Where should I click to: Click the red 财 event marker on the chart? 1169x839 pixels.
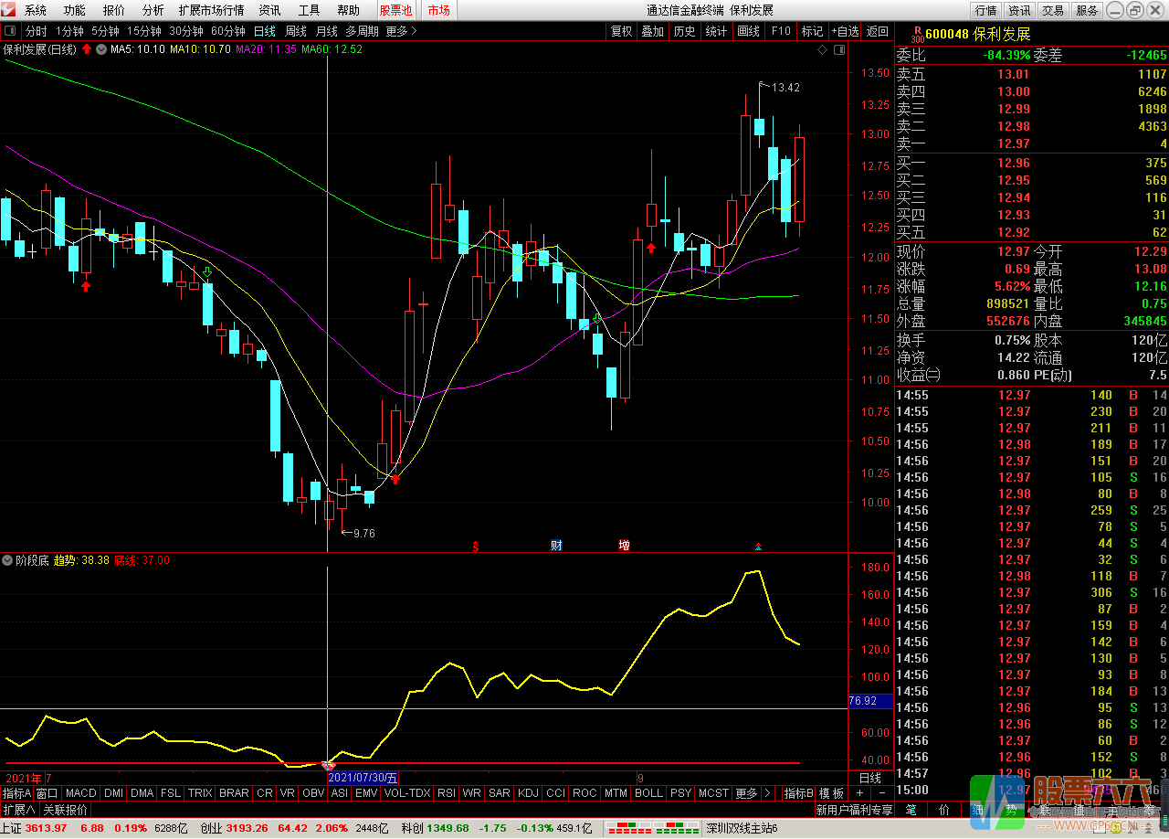pyautogui.click(x=556, y=546)
